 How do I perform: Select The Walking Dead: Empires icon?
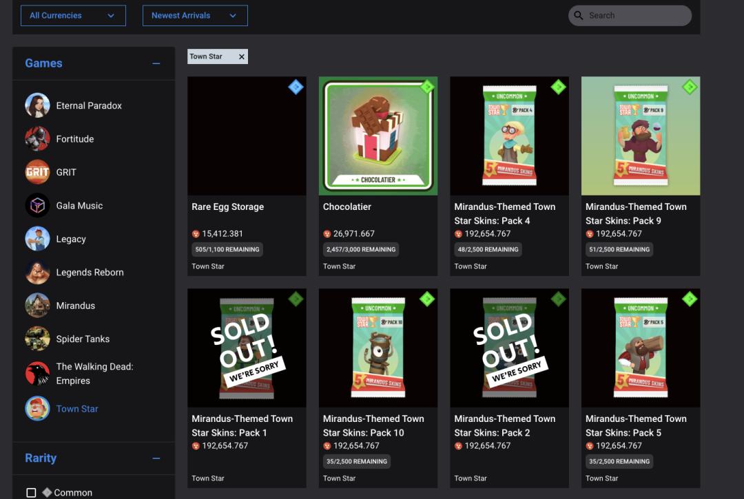coord(37,374)
